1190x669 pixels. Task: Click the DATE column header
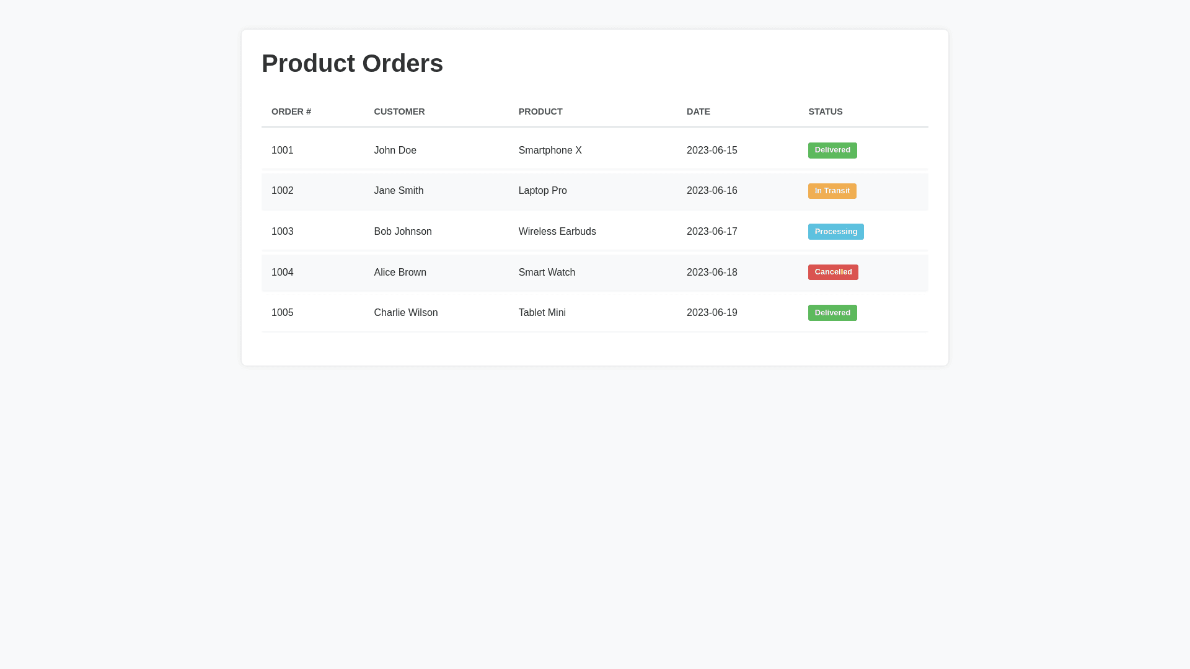point(698,111)
